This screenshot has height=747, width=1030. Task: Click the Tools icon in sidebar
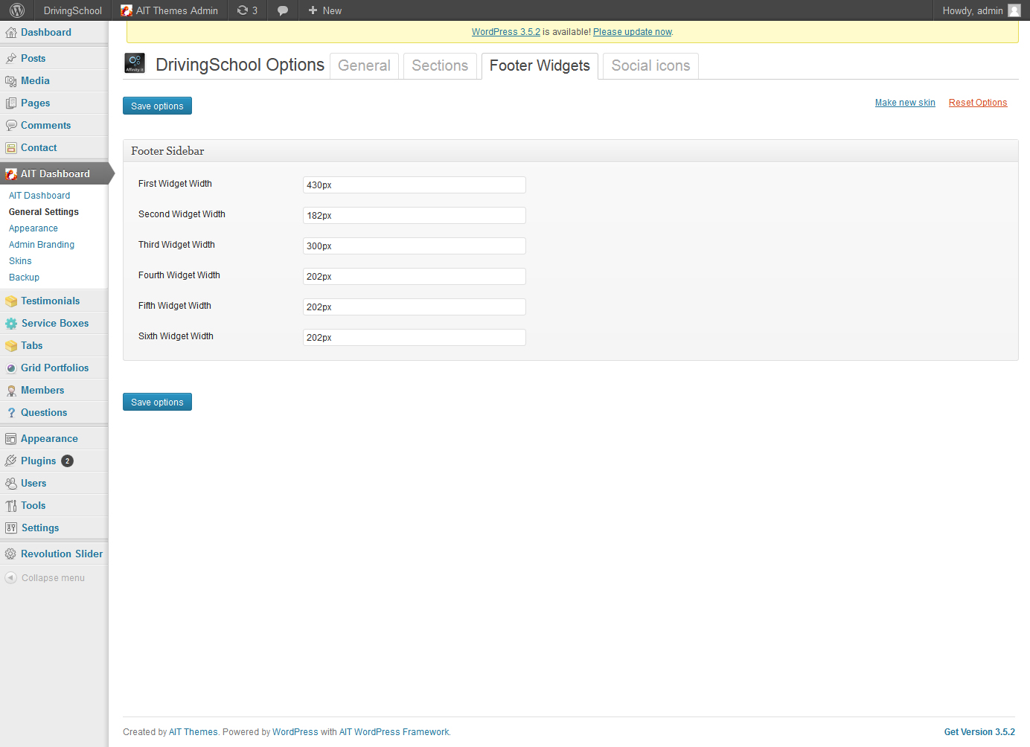pos(11,506)
